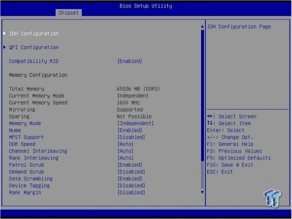292x219 pixels.
Task: Select Compatibility RID Enabled value
Action: 130,61
